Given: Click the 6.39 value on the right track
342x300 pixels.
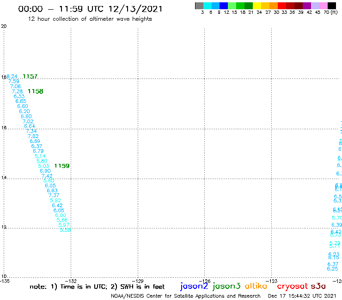Looking at the screenshot, I should pyautogui.click(x=336, y=225).
